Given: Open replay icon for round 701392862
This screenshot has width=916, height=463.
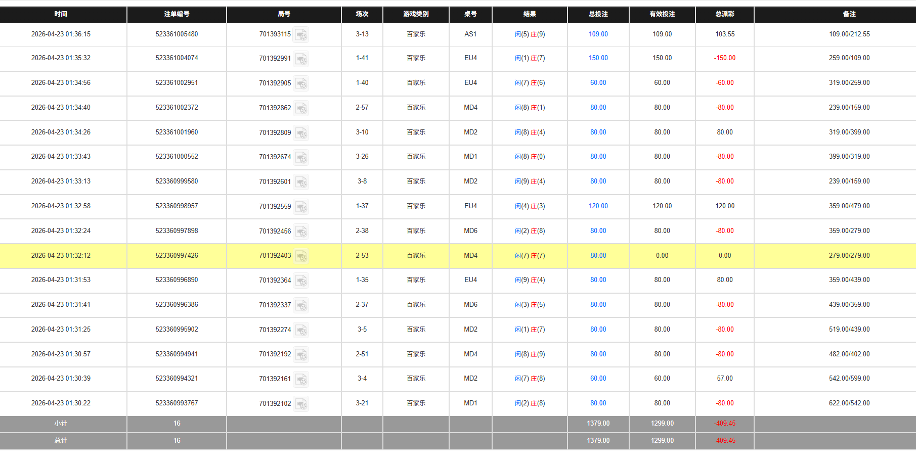Looking at the screenshot, I should 301,108.
